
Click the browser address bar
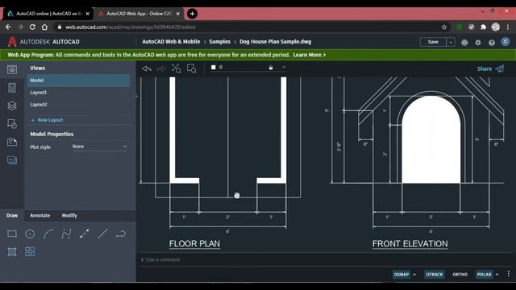[x=247, y=27]
